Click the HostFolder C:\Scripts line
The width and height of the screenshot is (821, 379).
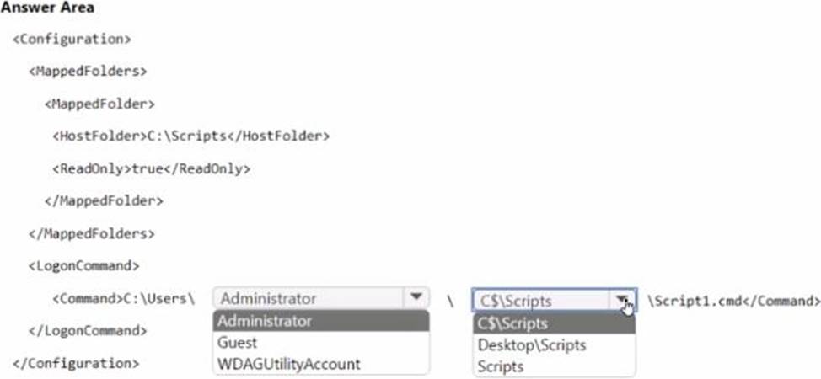click(x=190, y=136)
